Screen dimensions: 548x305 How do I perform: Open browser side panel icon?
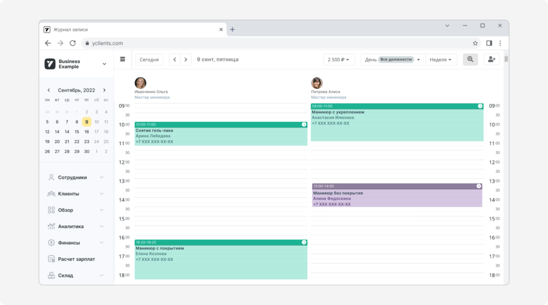click(489, 43)
